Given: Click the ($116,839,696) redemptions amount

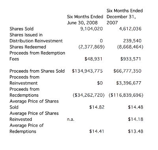Looking at the screenshot, I should tap(126, 95).
